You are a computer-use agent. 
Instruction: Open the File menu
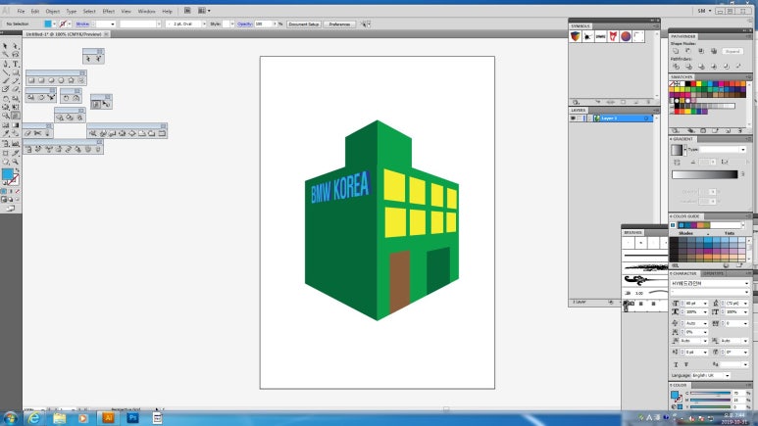[x=21, y=11]
